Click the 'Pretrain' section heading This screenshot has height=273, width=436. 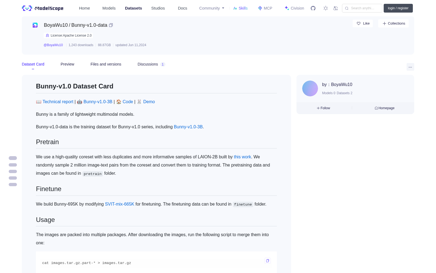click(47, 142)
